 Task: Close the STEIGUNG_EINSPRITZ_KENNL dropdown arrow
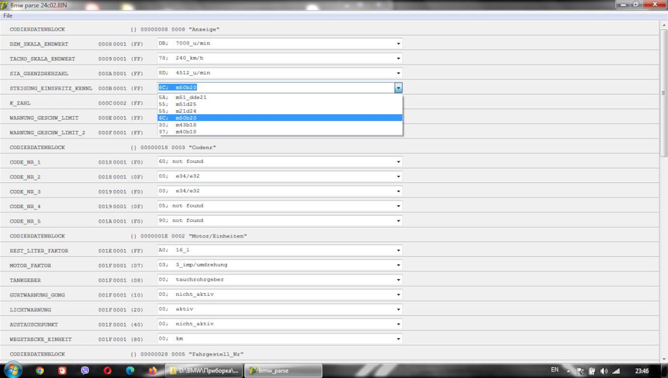[x=398, y=88]
